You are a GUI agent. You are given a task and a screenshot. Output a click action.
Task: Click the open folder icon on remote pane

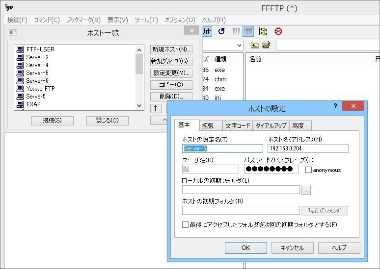pos(266,45)
